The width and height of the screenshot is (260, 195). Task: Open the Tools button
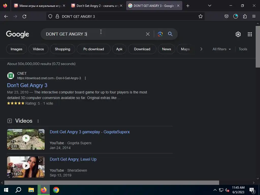[x=243, y=49]
